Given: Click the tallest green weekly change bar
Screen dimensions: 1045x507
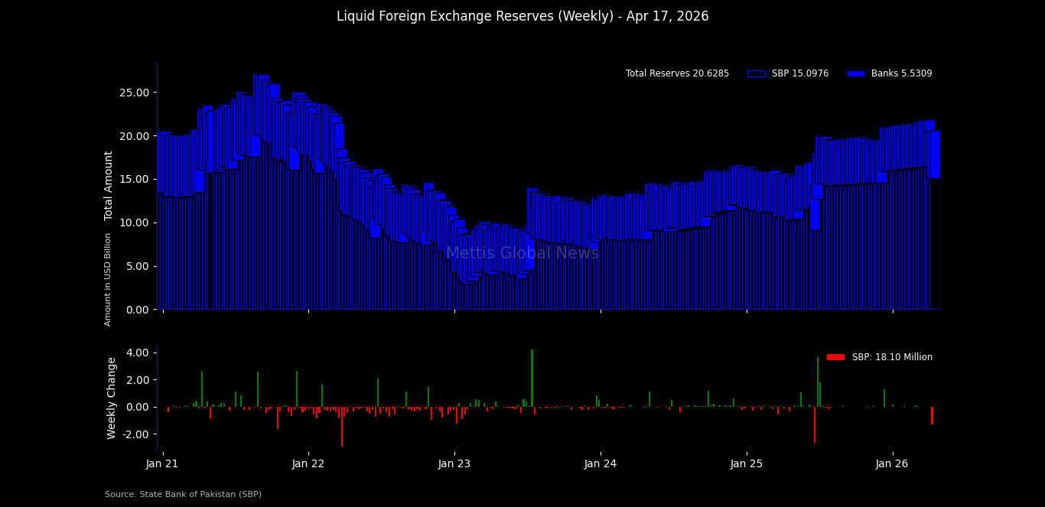Looking at the screenshot, I should [532, 378].
